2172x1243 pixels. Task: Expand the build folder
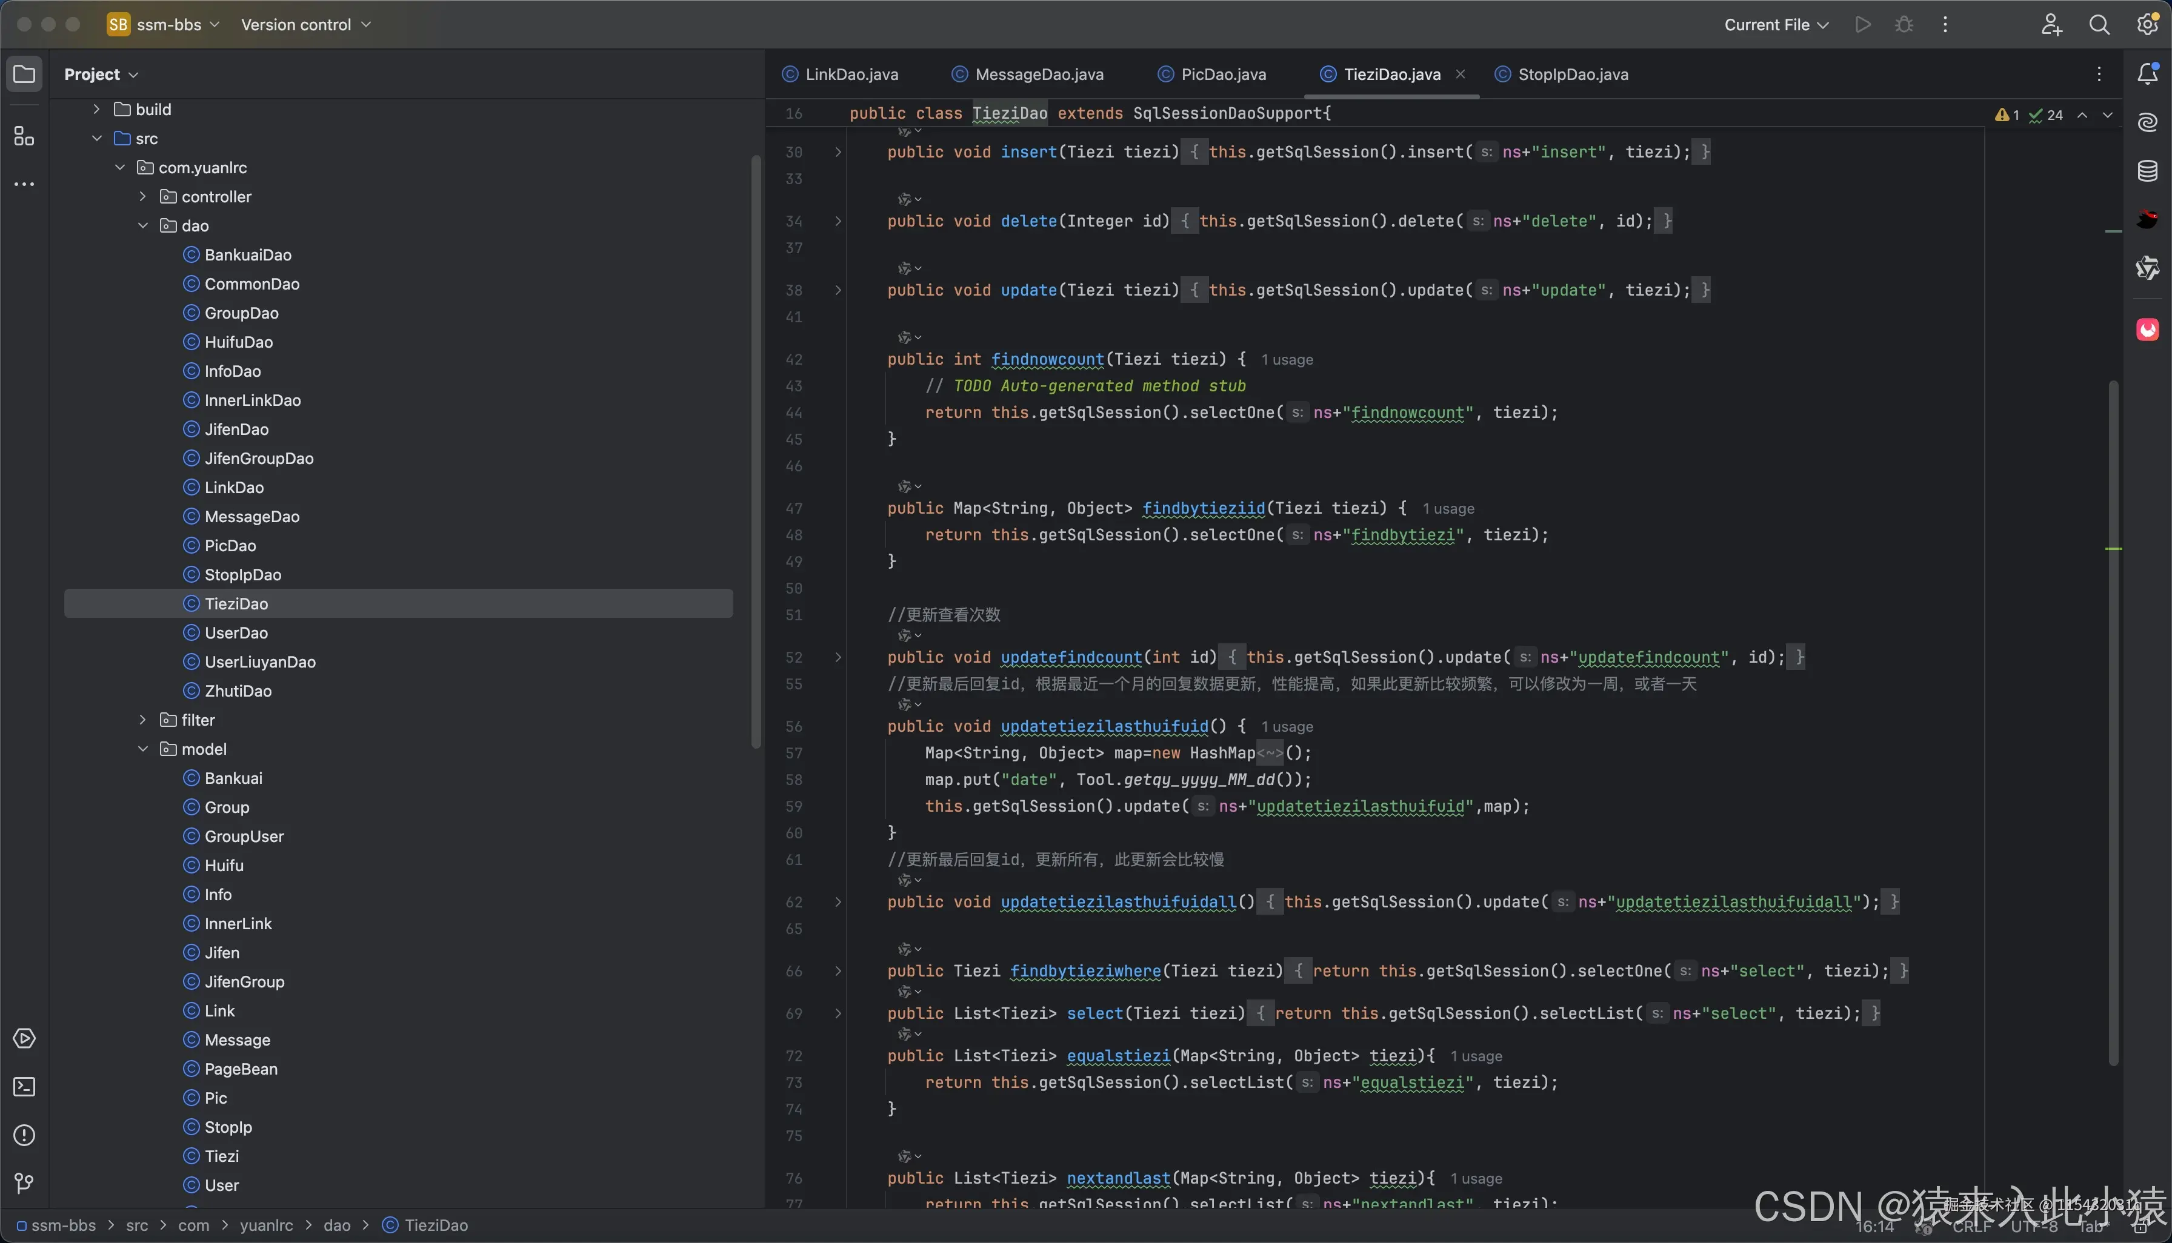coord(96,109)
